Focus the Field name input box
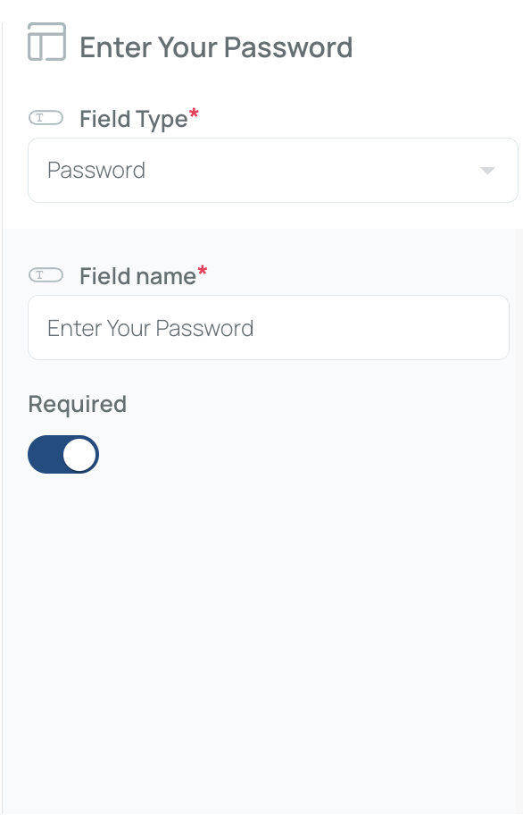Viewport: 523px width, 815px height. coord(269,327)
